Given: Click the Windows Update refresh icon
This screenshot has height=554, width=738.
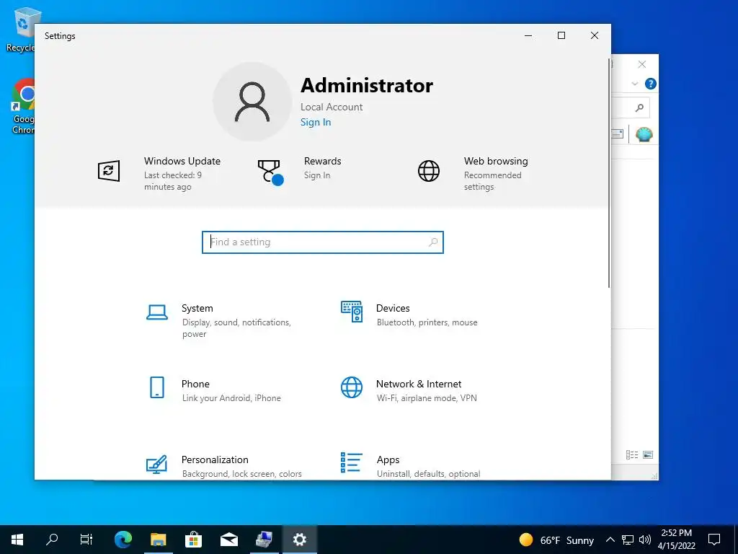Looking at the screenshot, I should [x=109, y=170].
